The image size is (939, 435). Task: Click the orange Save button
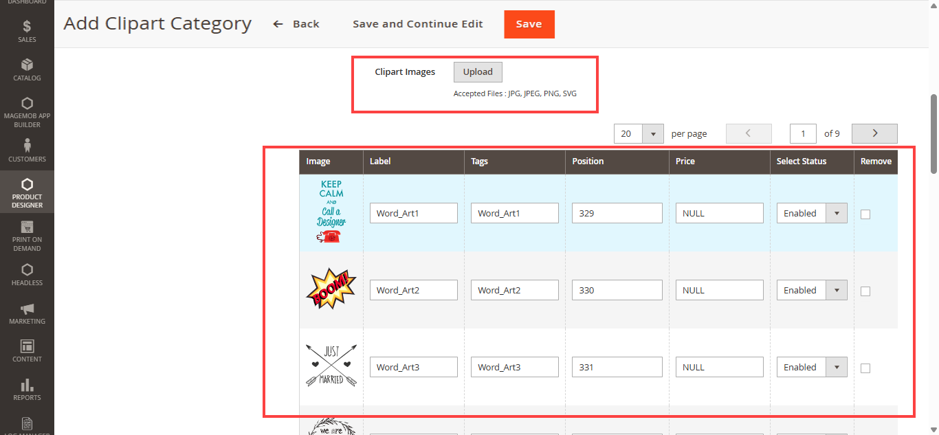pyautogui.click(x=529, y=24)
